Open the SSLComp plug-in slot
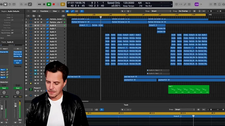Viewport: 225px width, 126px height. 18,54
